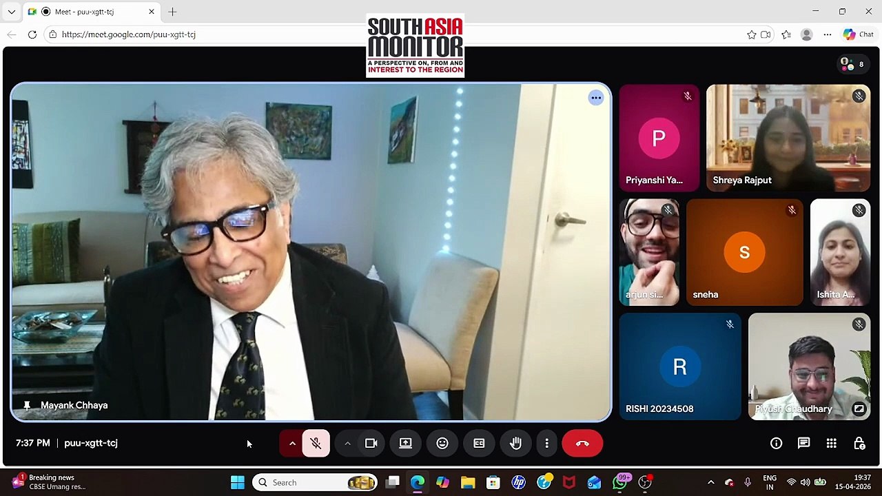Open meeting details info panel
Viewport: 882px width, 496px height.
[777, 444]
